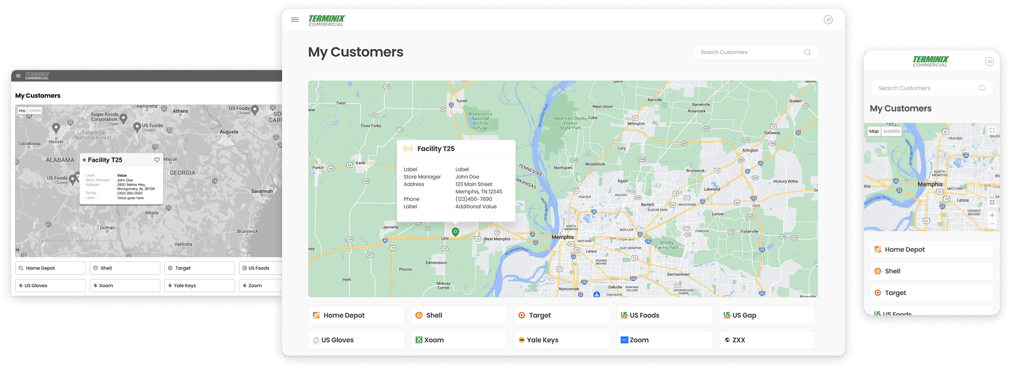Click John Doe store manager in center popup
Viewport: 1011px width, 369px height.
pos(467,176)
